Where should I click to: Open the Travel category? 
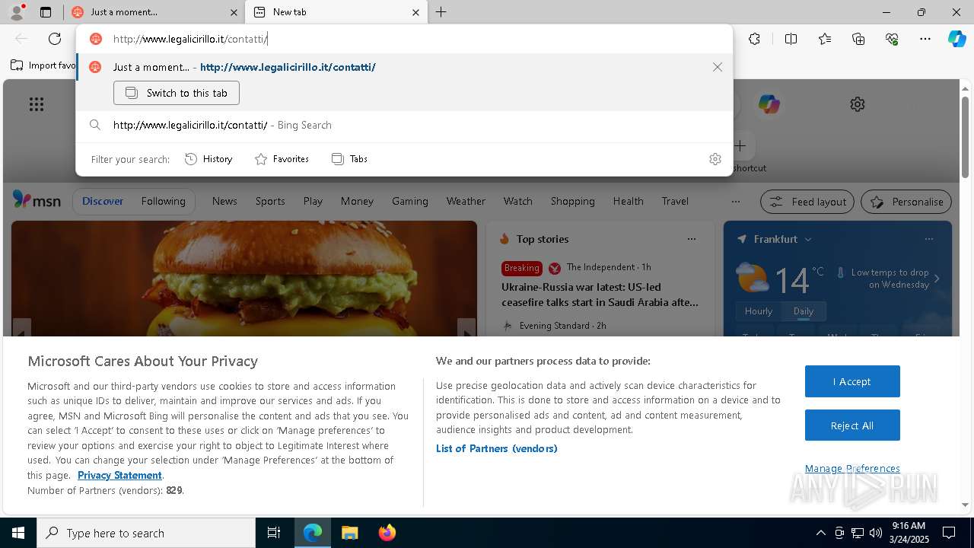click(675, 201)
